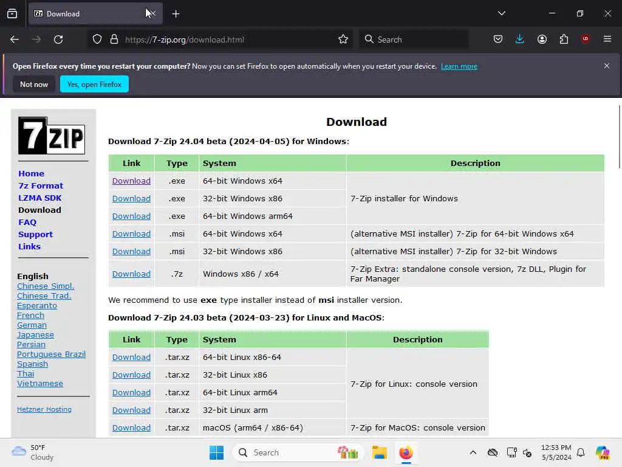The image size is (622, 467).
Task: Download .tar.xz for macOS
Action: [131, 428]
